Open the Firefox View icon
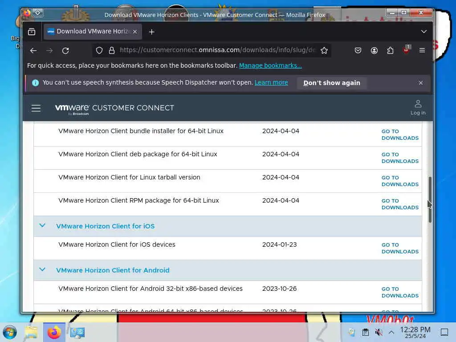The width and height of the screenshot is (456, 342). (x=32, y=32)
